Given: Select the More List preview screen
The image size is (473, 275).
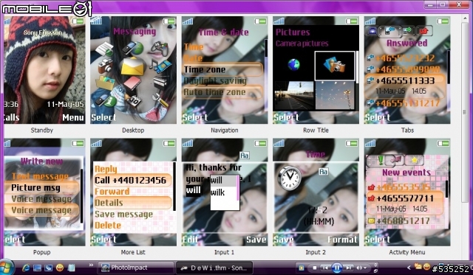Looking at the screenshot, I should [x=133, y=192].
